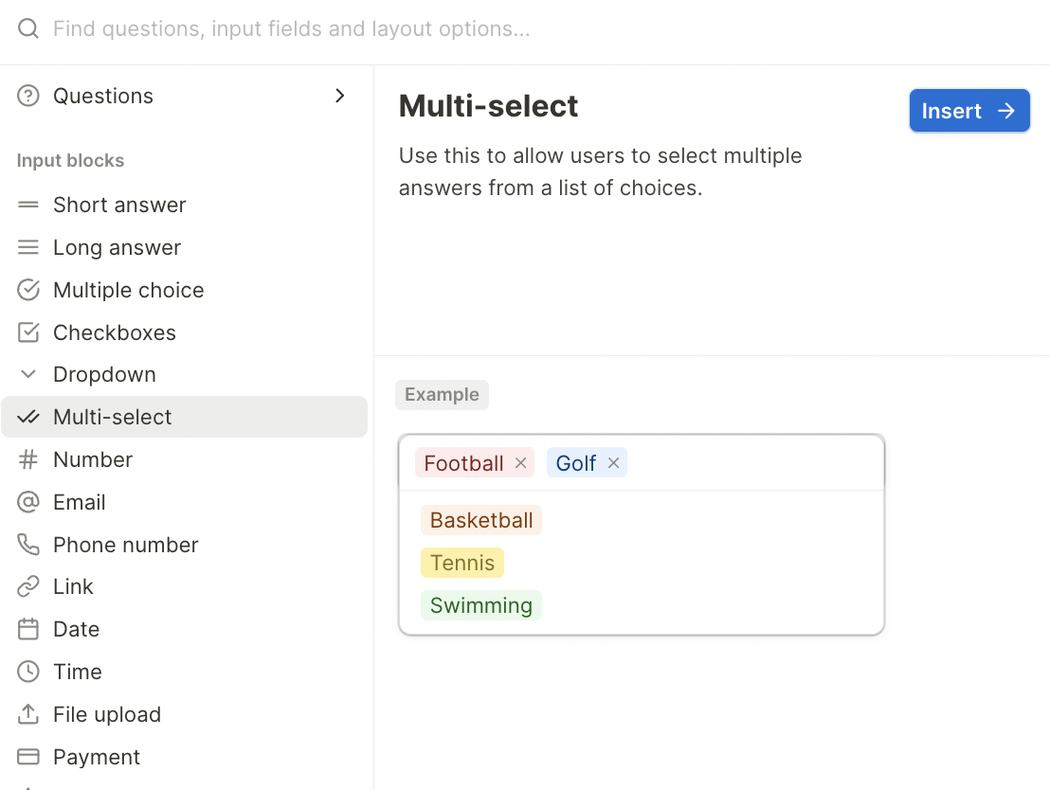1050x790 pixels.
Task: Select the Checkboxes input block
Action: 114,332
